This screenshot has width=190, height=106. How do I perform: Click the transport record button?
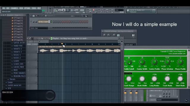(68, 10)
